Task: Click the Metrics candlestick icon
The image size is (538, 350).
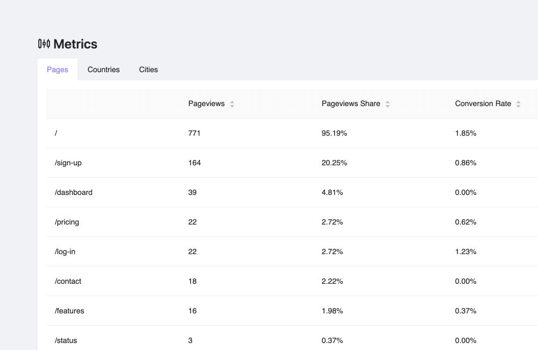Action: (44, 44)
